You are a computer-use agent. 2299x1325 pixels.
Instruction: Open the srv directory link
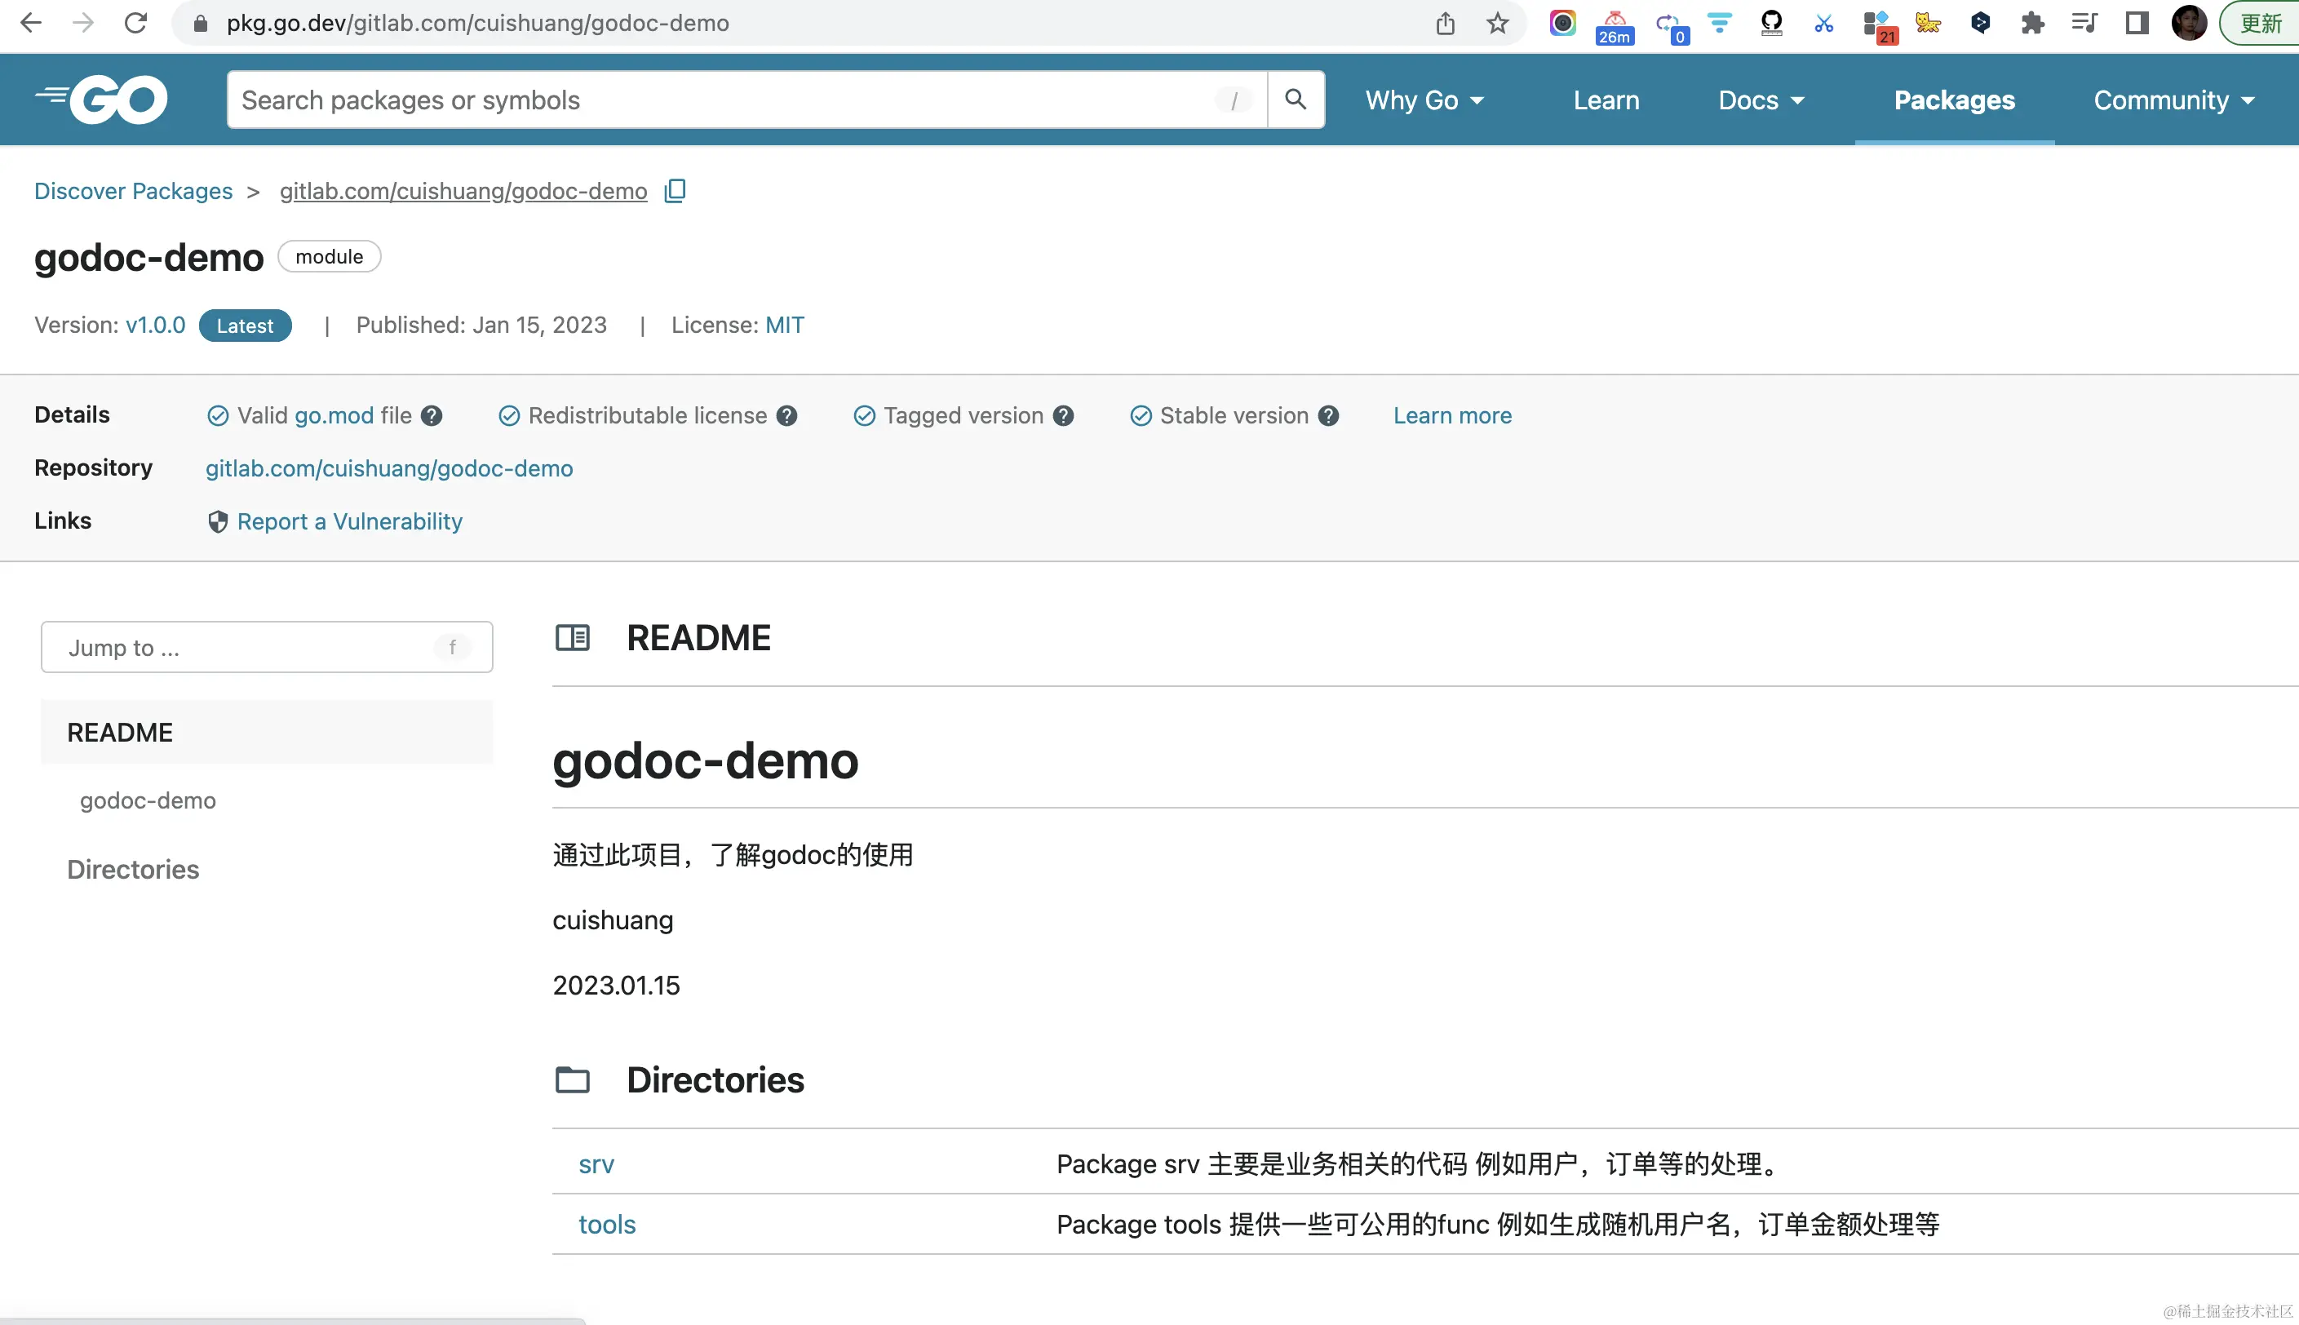pos(596,1164)
